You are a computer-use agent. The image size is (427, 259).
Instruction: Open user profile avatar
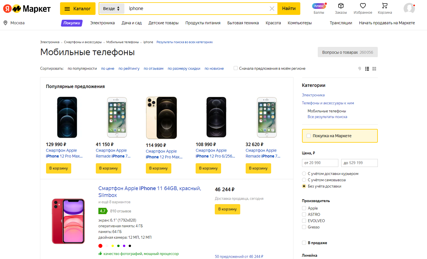pos(409,8)
